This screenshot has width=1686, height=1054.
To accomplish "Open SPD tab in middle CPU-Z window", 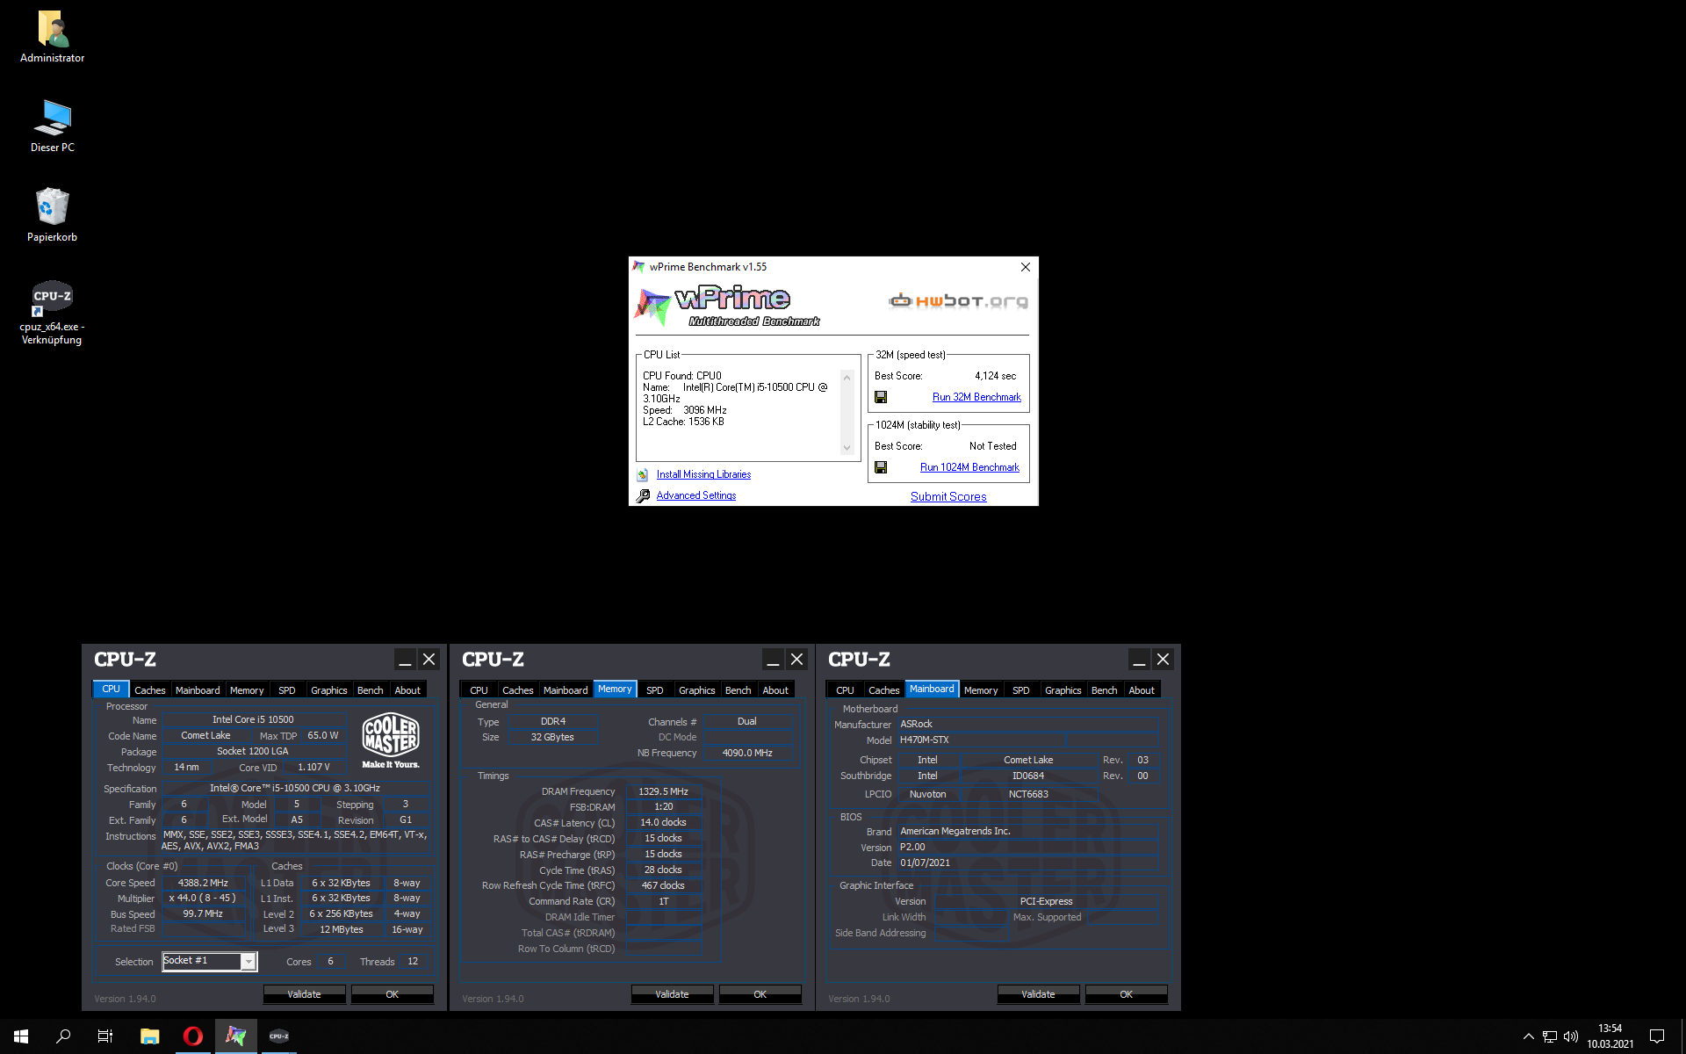I will [655, 690].
